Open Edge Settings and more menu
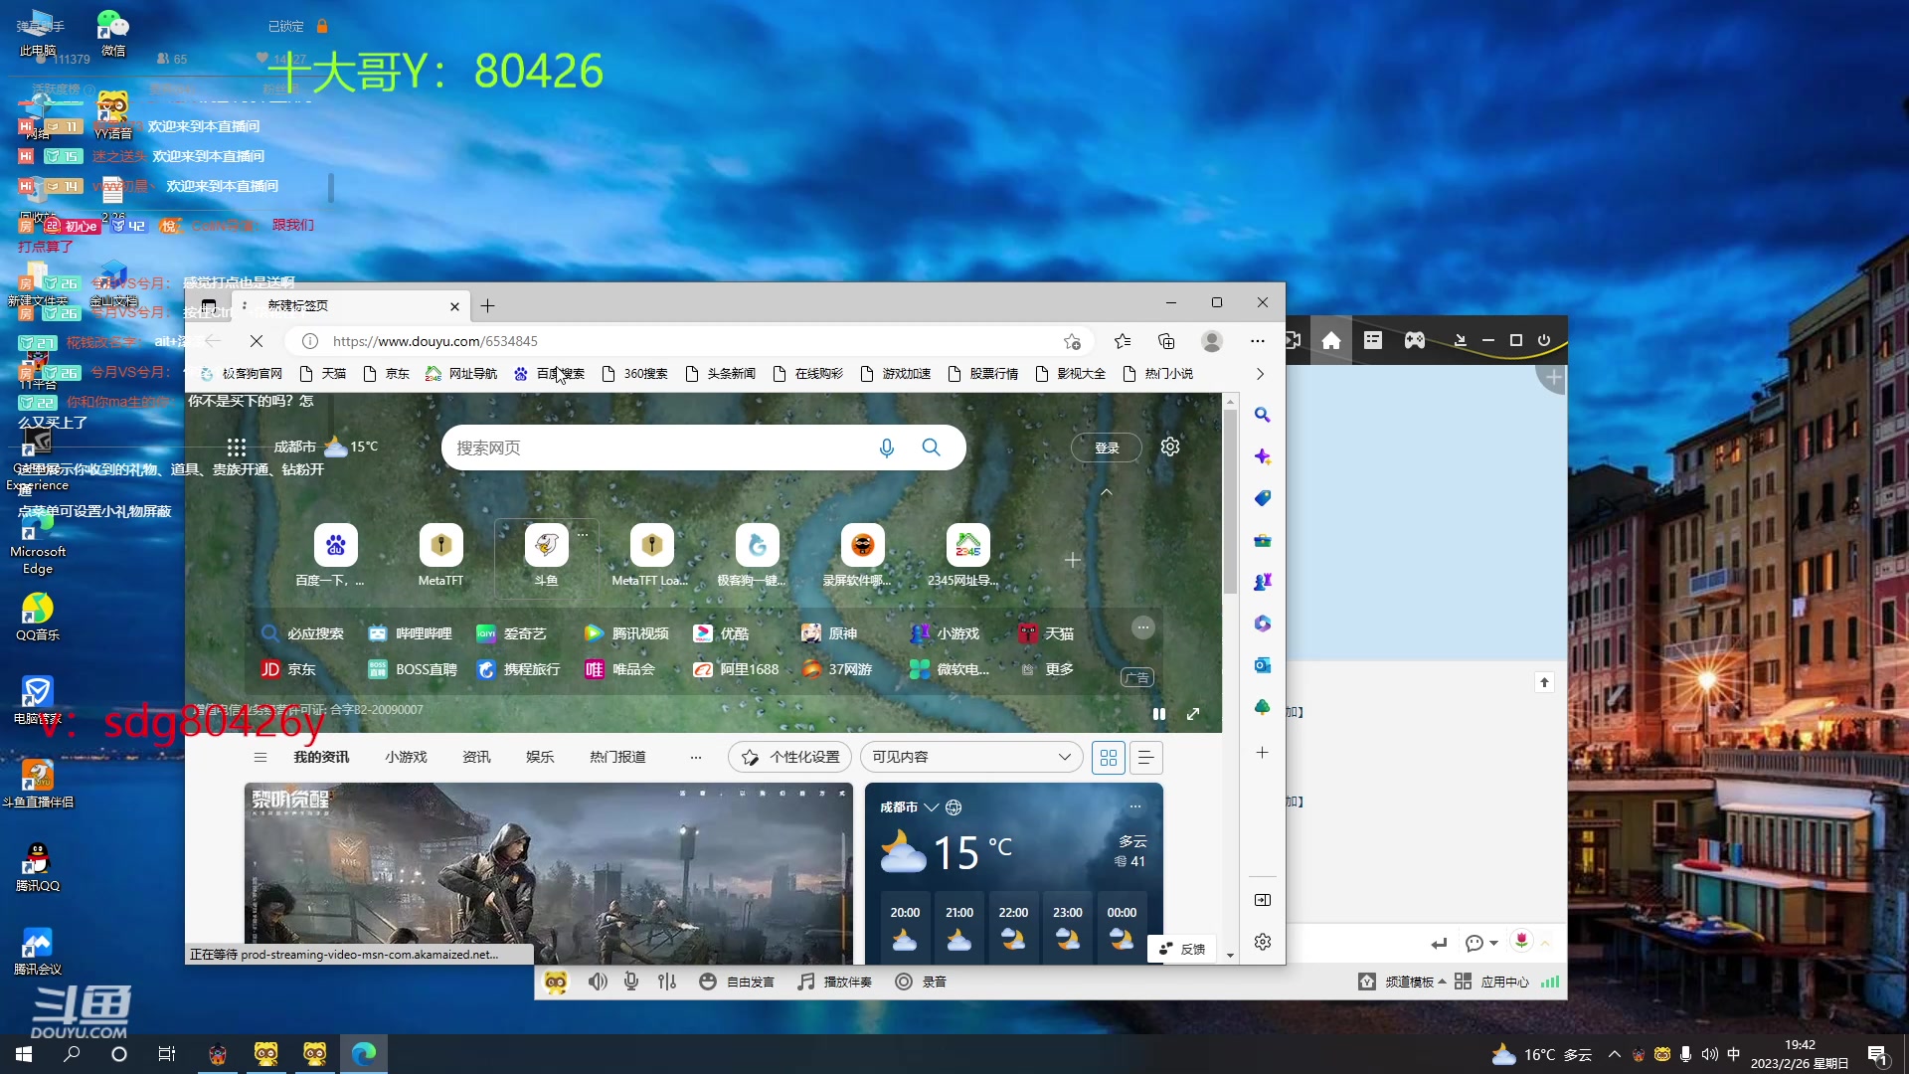Image resolution: width=1909 pixels, height=1074 pixels. pyautogui.click(x=1257, y=341)
